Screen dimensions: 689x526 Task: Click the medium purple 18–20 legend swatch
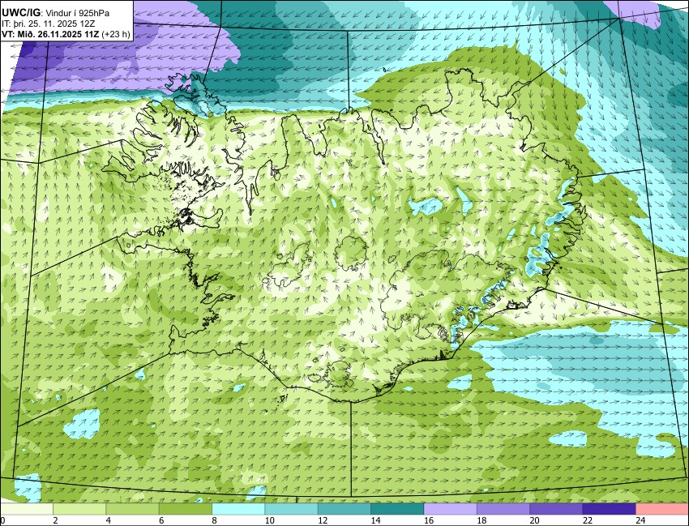[x=503, y=509]
